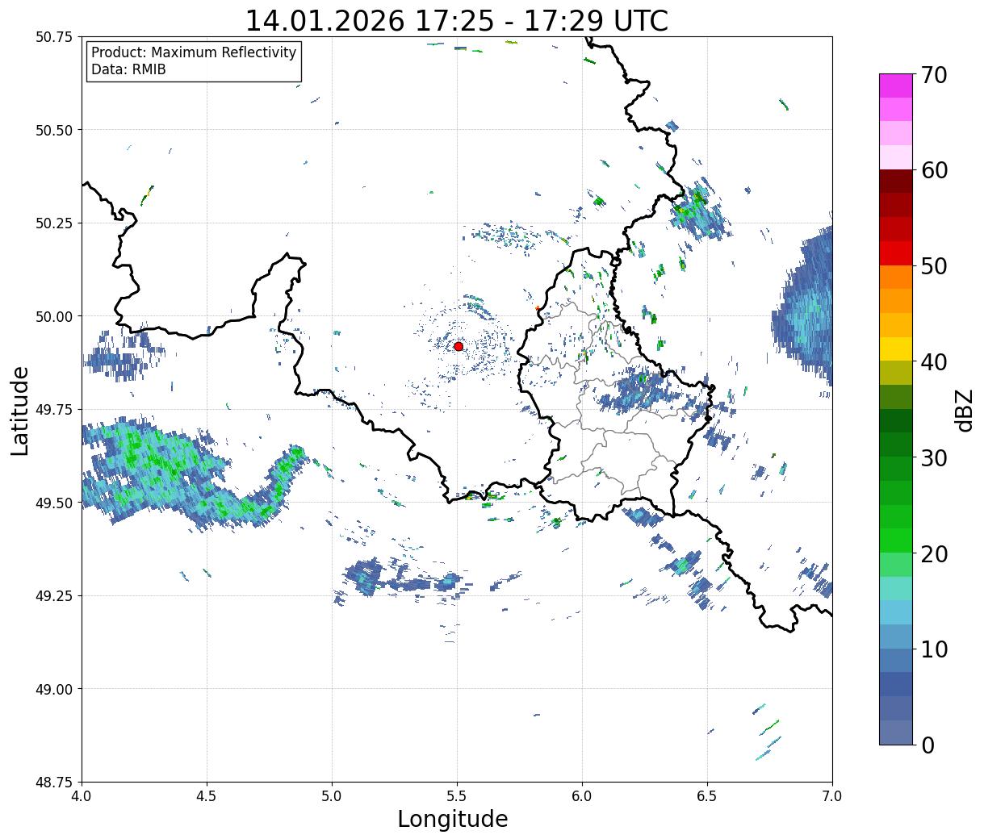
Task: Click the 'Latitude' axis label
Action: (20, 410)
